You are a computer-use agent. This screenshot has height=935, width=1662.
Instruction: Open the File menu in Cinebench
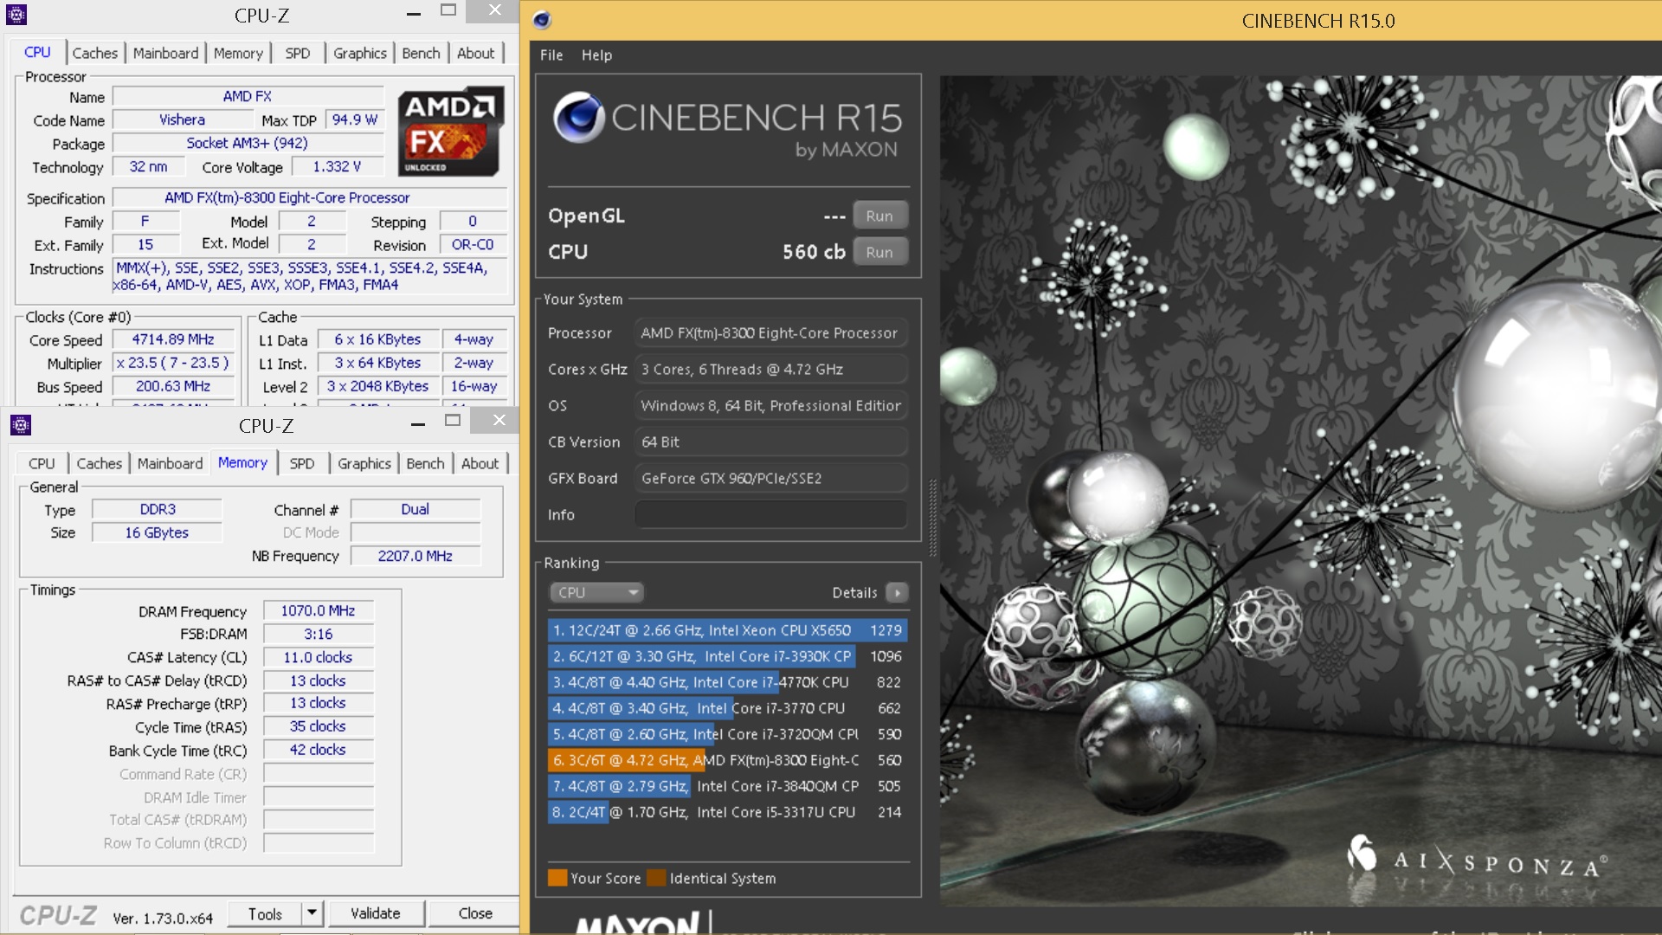point(551,55)
